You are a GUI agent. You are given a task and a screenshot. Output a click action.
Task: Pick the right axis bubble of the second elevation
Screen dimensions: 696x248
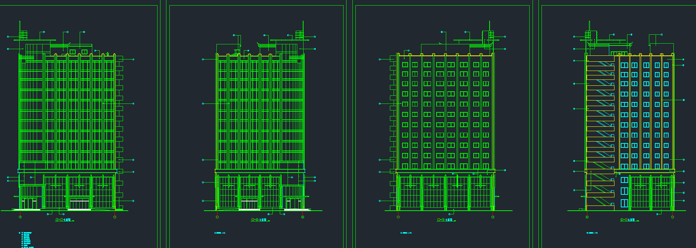pyautogui.click(x=303, y=217)
